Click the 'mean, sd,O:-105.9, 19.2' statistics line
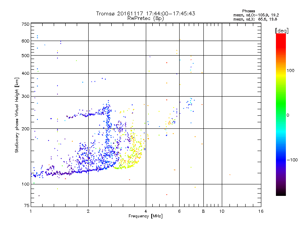 pyautogui.click(x=256, y=15)
